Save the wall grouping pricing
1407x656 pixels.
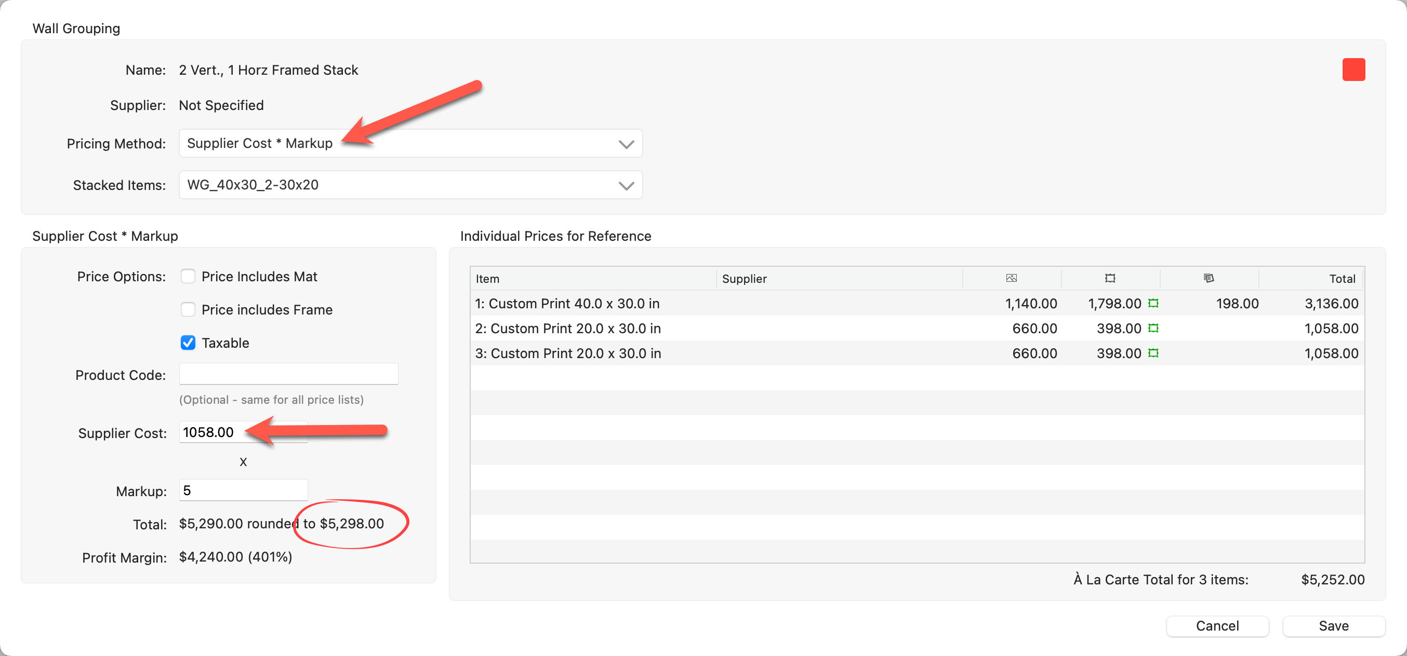click(x=1333, y=626)
